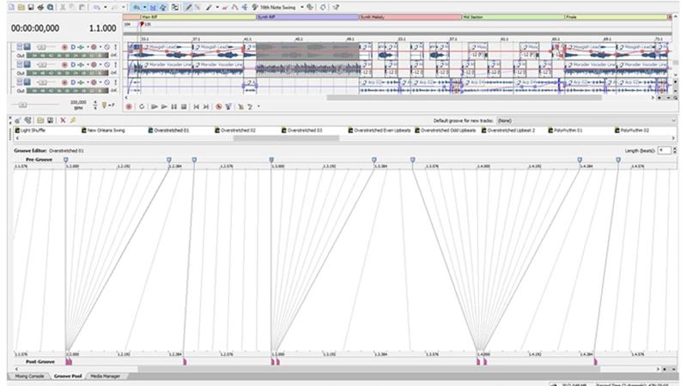Screen dimensions: 687x386
Task: Open a project via the folder icon
Action: click(21, 7)
